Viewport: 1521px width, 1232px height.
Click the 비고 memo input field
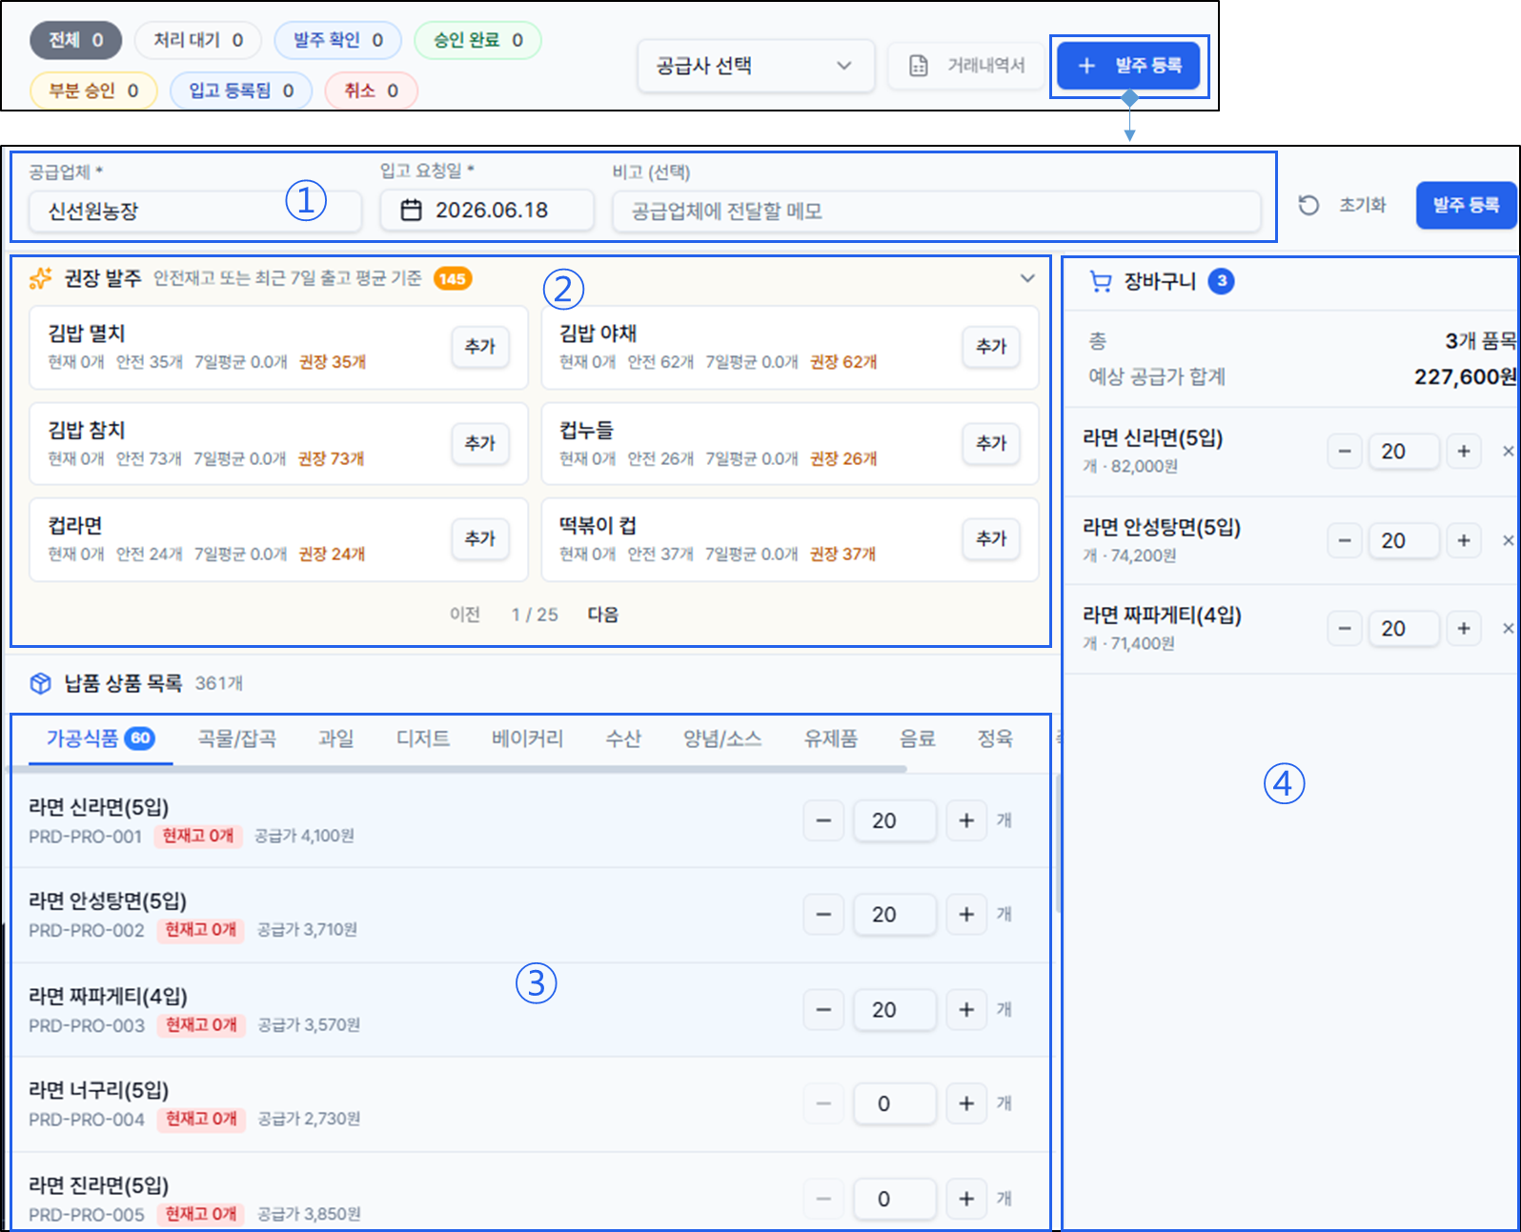point(936,211)
